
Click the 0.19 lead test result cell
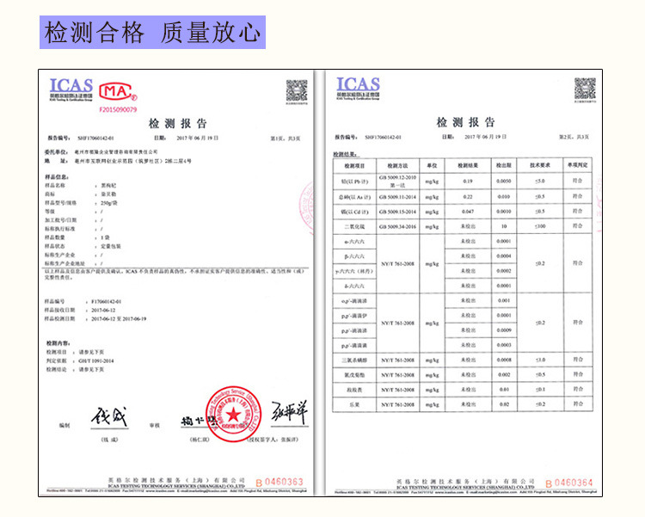[468, 182]
